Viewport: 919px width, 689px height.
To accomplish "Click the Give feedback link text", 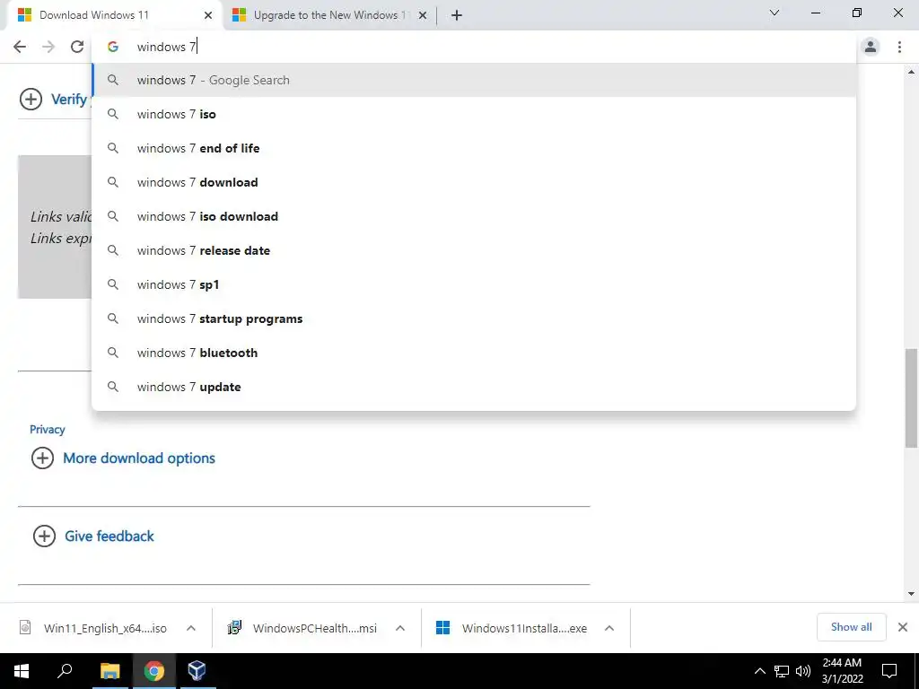I will (109, 536).
